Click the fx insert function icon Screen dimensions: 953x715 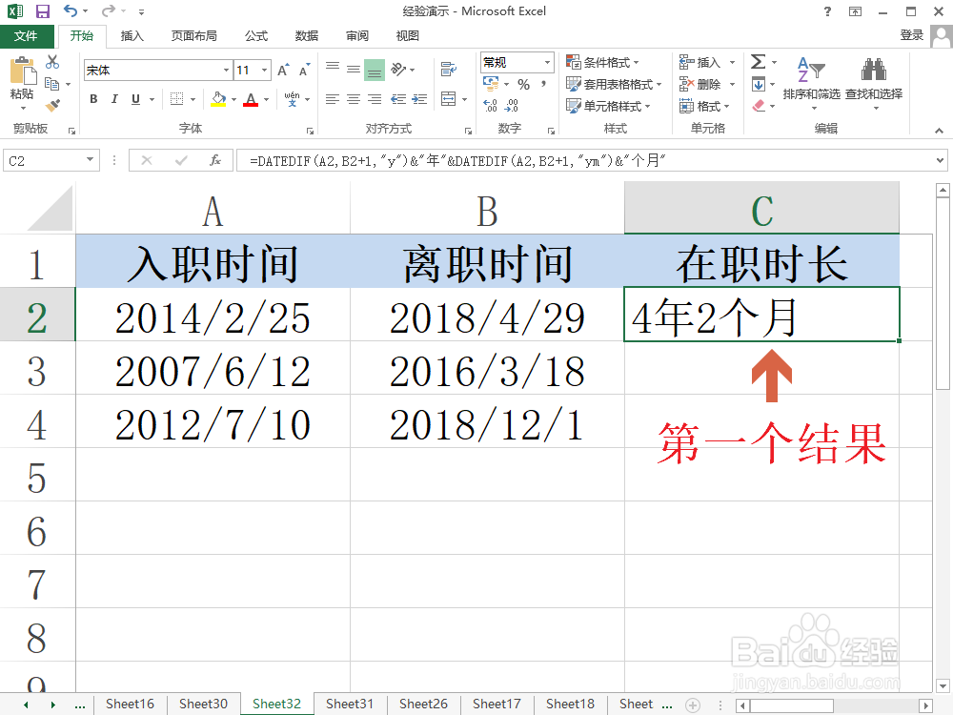click(x=215, y=160)
